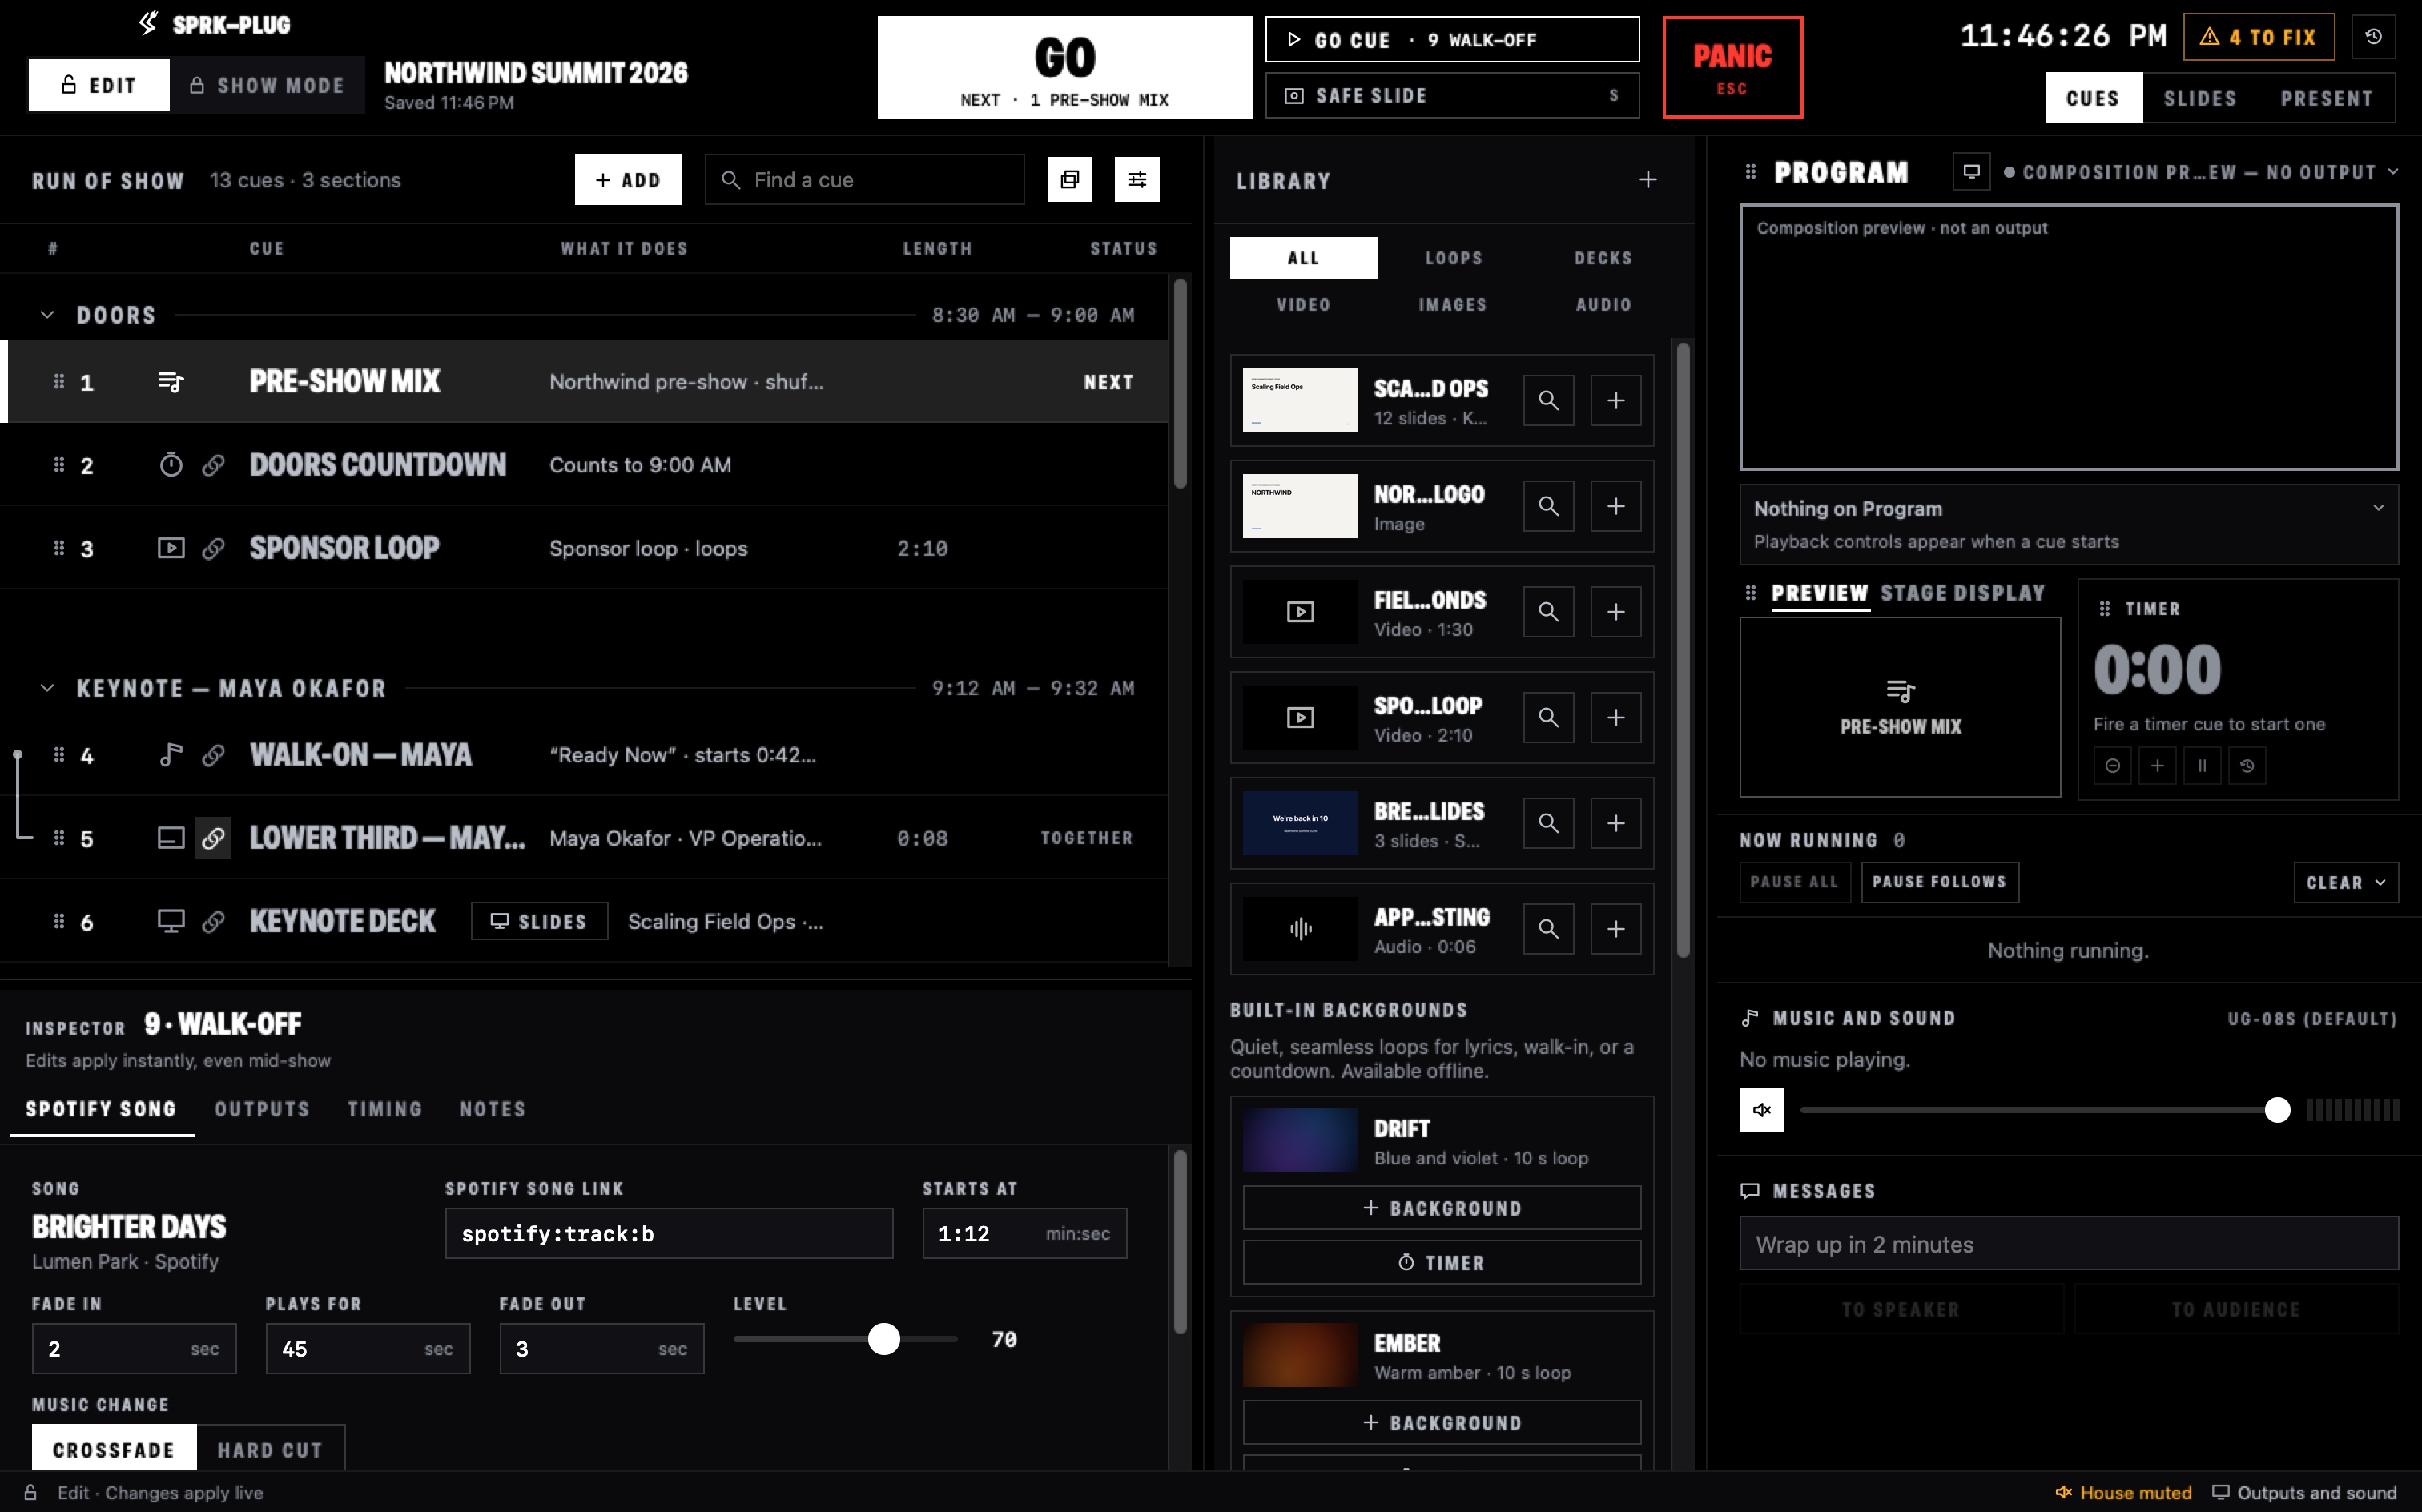
Task: Click the monitor output icon beside PROGRAM
Action: click(x=1971, y=172)
